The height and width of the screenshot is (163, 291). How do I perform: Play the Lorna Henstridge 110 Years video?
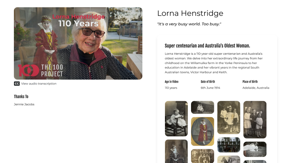[78, 44]
